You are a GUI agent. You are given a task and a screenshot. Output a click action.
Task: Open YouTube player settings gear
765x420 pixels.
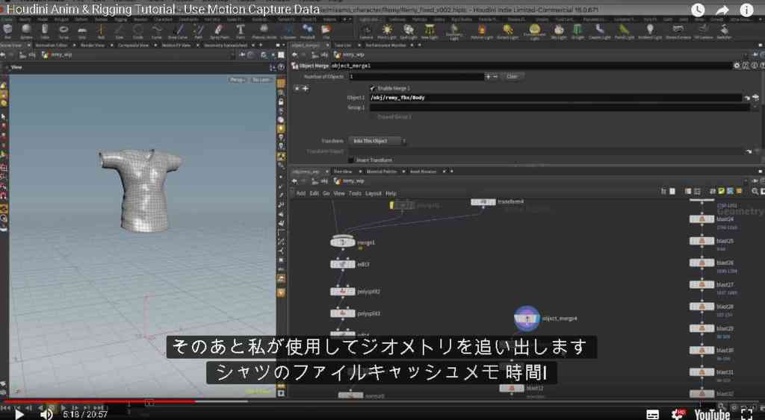click(678, 414)
